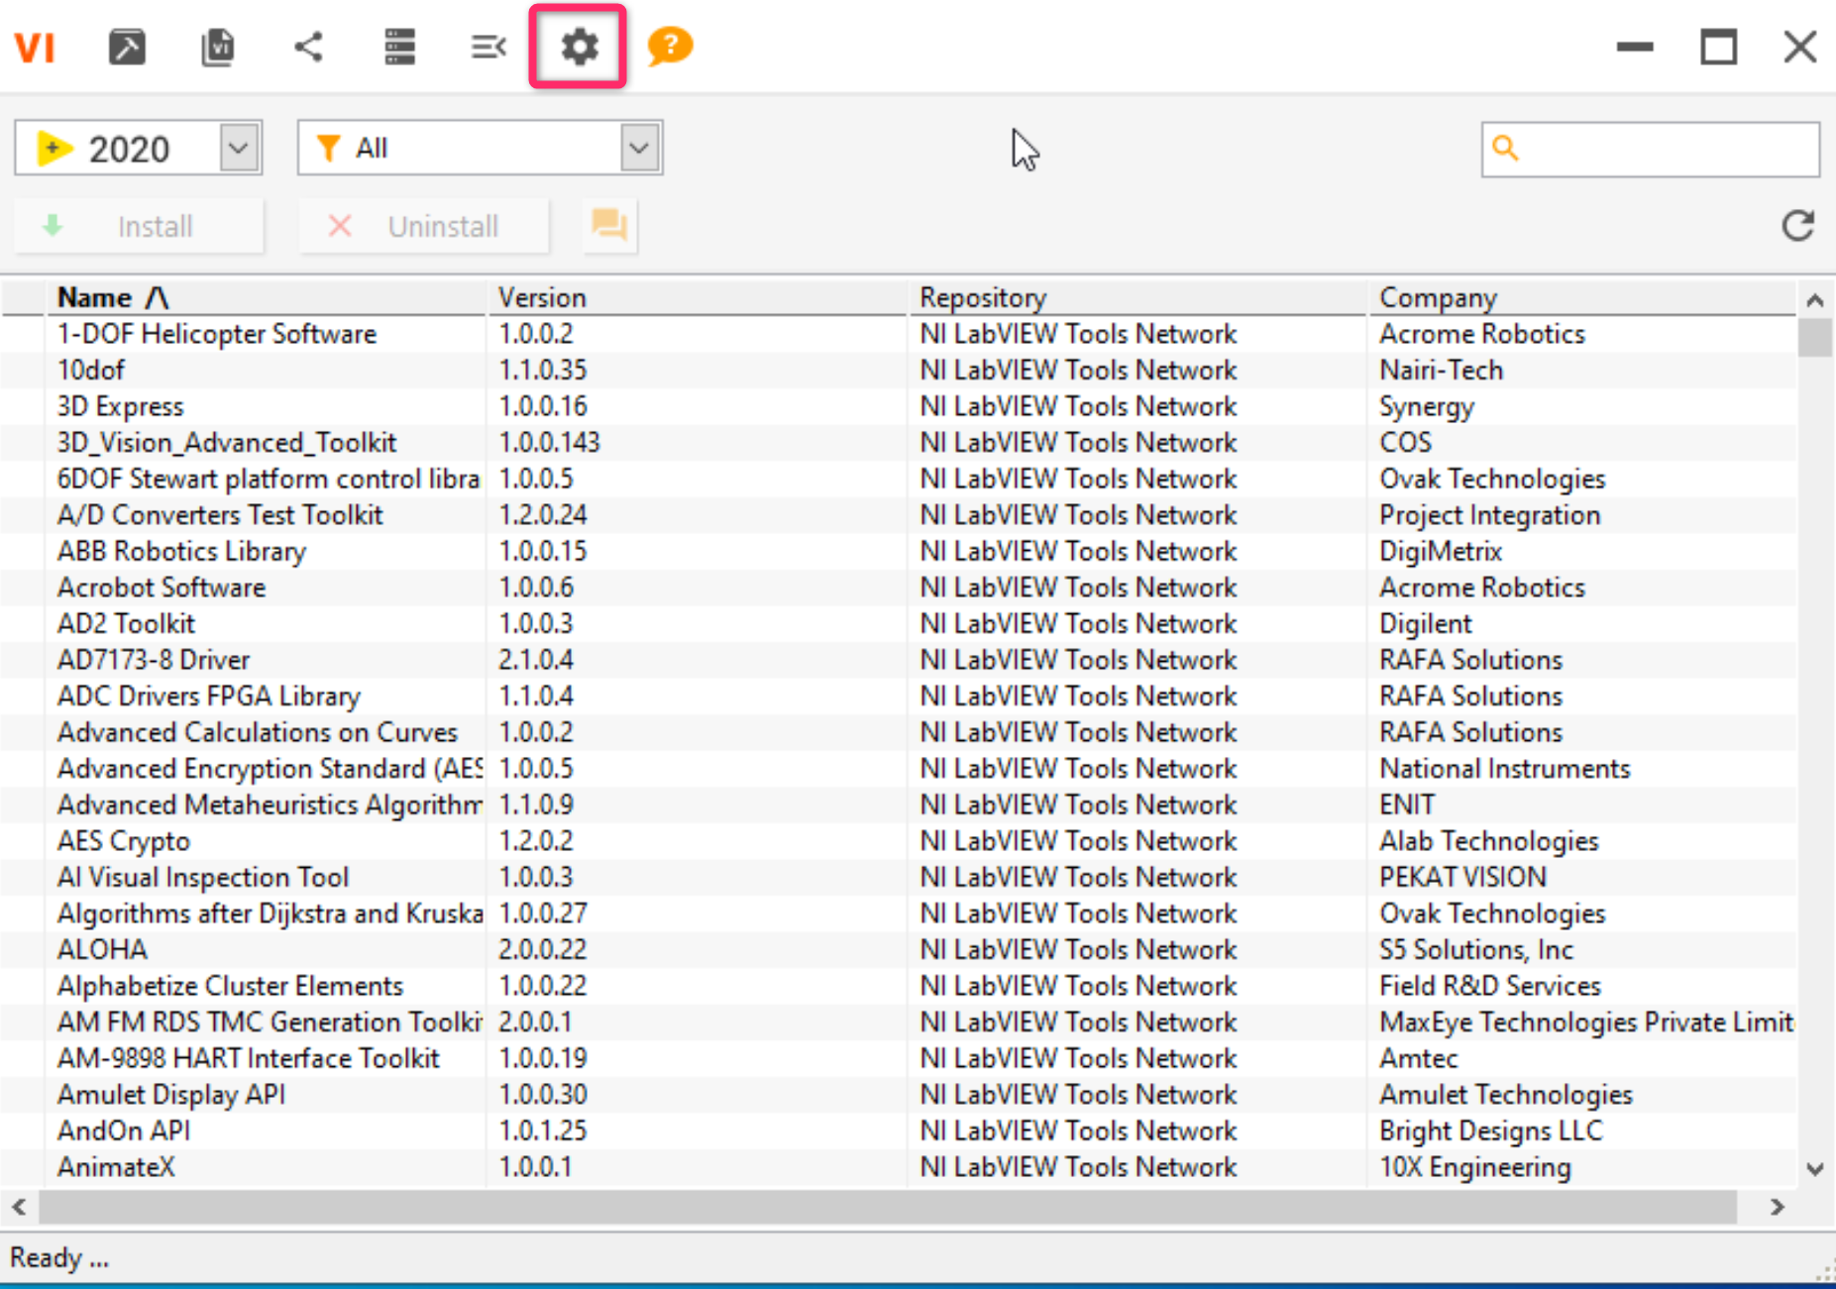This screenshot has width=1836, height=1289.
Task: Select the AndOn API package
Action: pyautogui.click(x=899, y=1130)
